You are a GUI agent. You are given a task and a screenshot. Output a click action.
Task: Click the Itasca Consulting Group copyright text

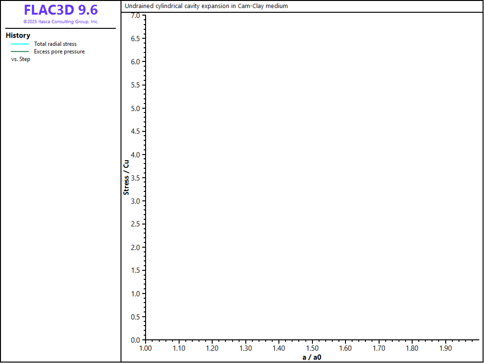pyautogui.click(x=60, y=22)
